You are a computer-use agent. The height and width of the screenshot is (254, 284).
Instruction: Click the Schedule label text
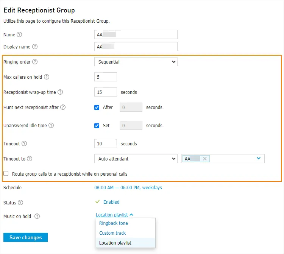(12, 187)
